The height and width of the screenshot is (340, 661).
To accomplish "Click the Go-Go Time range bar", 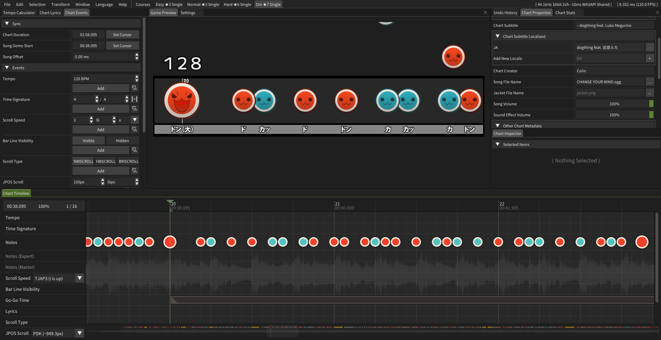I will click(412, 300).
